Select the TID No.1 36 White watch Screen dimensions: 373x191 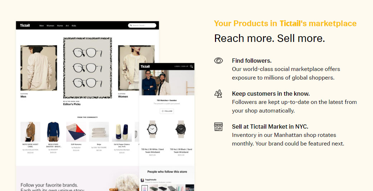coord(153,129)
